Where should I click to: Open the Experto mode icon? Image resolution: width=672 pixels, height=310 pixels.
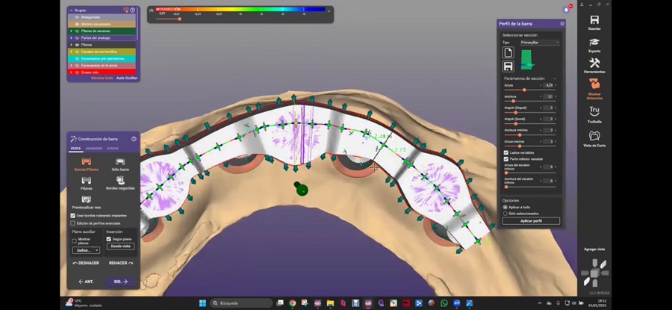pyautogui.click(x=594, y=43)
